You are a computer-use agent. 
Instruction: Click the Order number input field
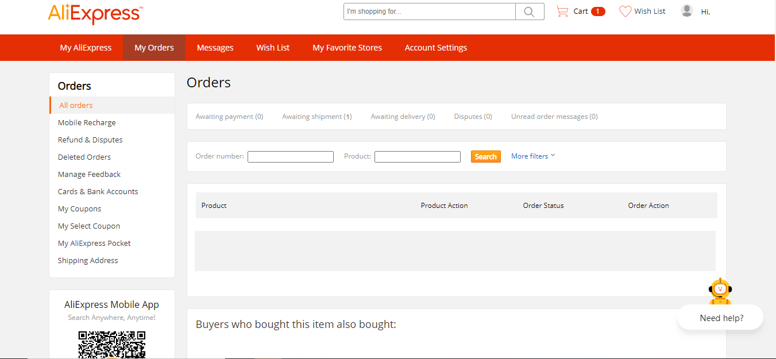point(291,156)
